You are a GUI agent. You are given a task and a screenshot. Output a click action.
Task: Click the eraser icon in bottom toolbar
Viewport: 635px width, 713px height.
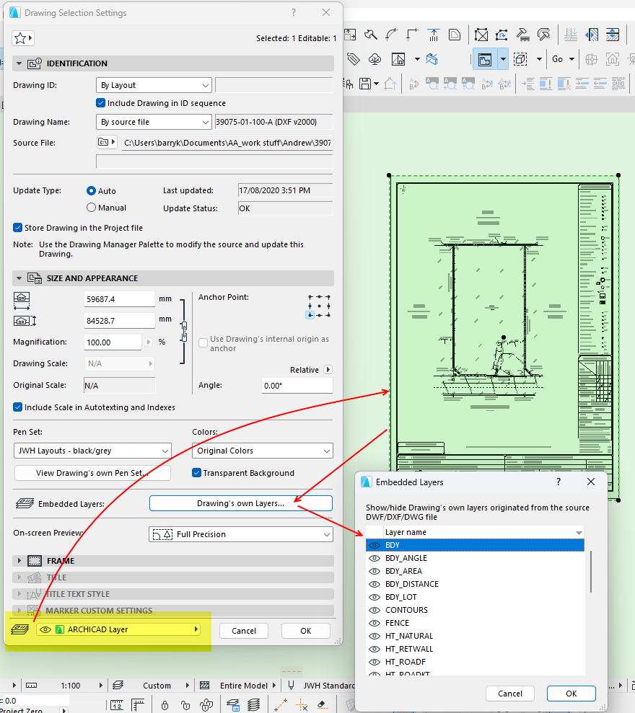[323, 705]
